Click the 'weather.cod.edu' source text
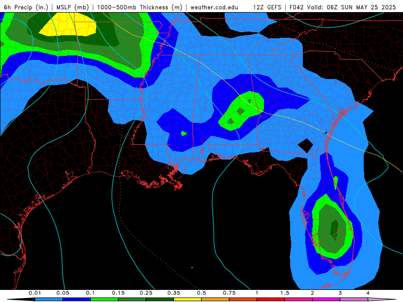The image size is (403, 302). 215,7
